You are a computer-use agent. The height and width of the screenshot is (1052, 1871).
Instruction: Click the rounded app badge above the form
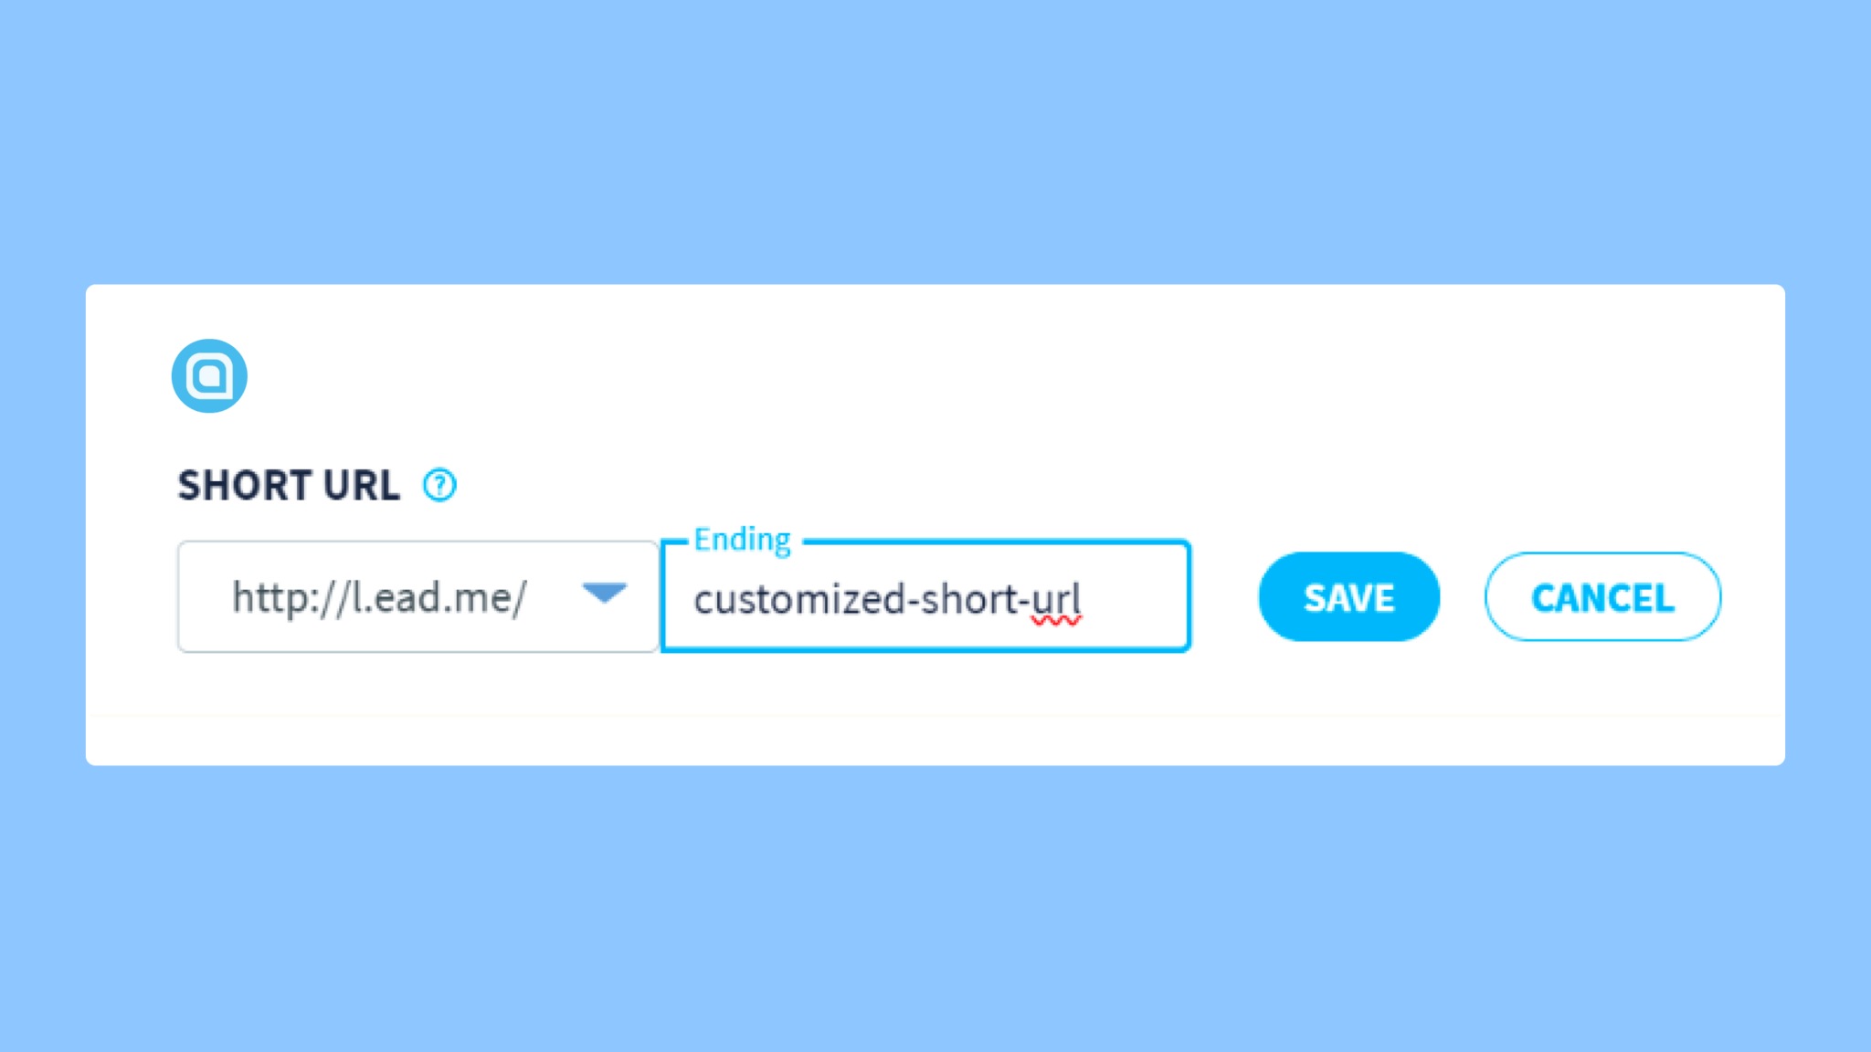[208, 375]
